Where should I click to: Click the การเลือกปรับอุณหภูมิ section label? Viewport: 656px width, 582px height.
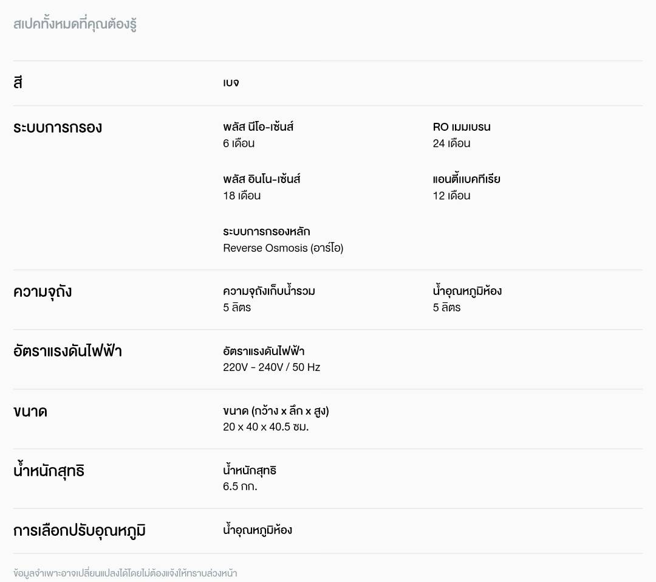80,531
